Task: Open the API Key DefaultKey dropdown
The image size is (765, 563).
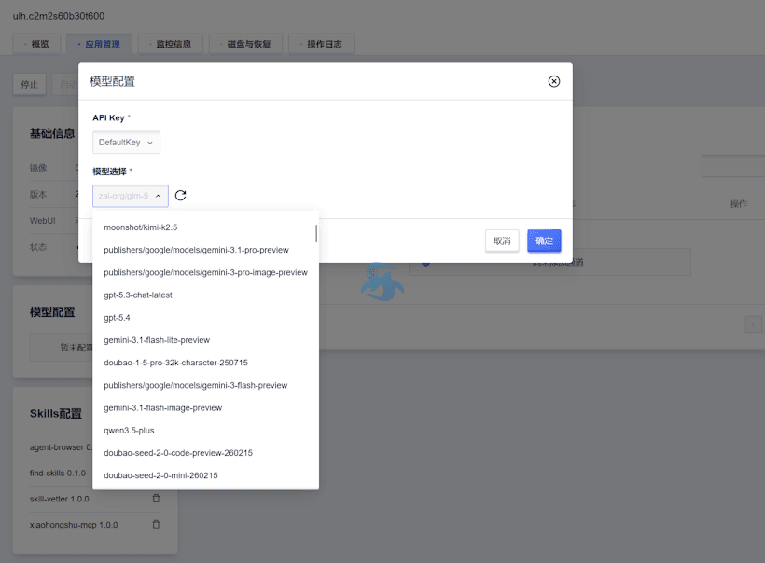Action: (x=126, y=142)
